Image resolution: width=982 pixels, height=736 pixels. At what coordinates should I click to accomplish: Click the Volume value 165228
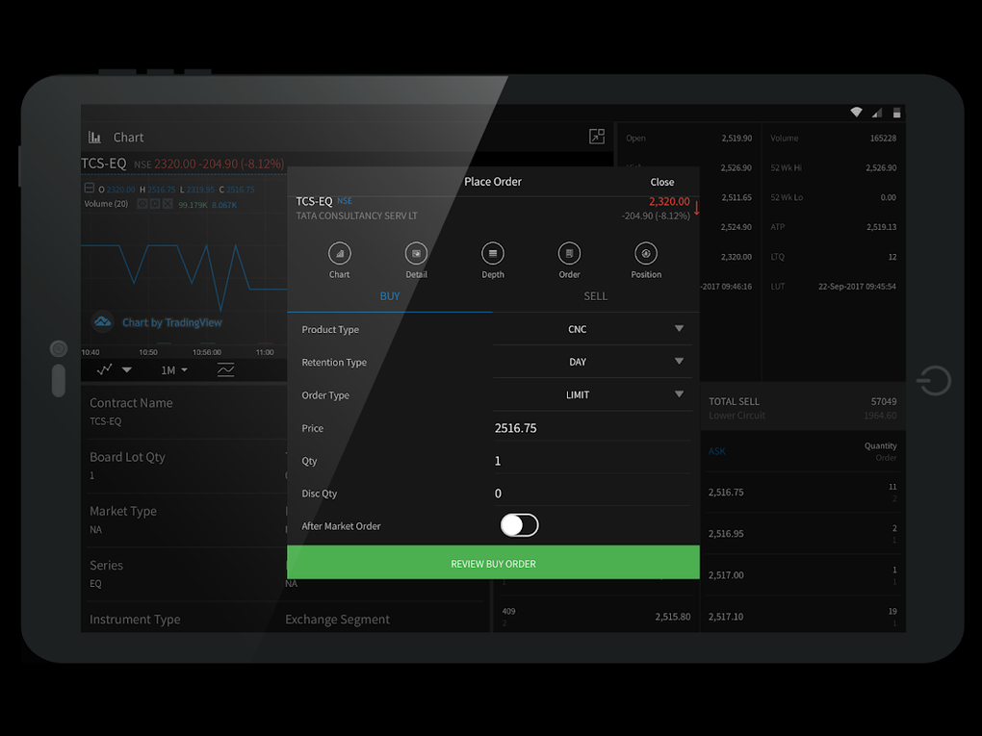[x=883, y=138]
